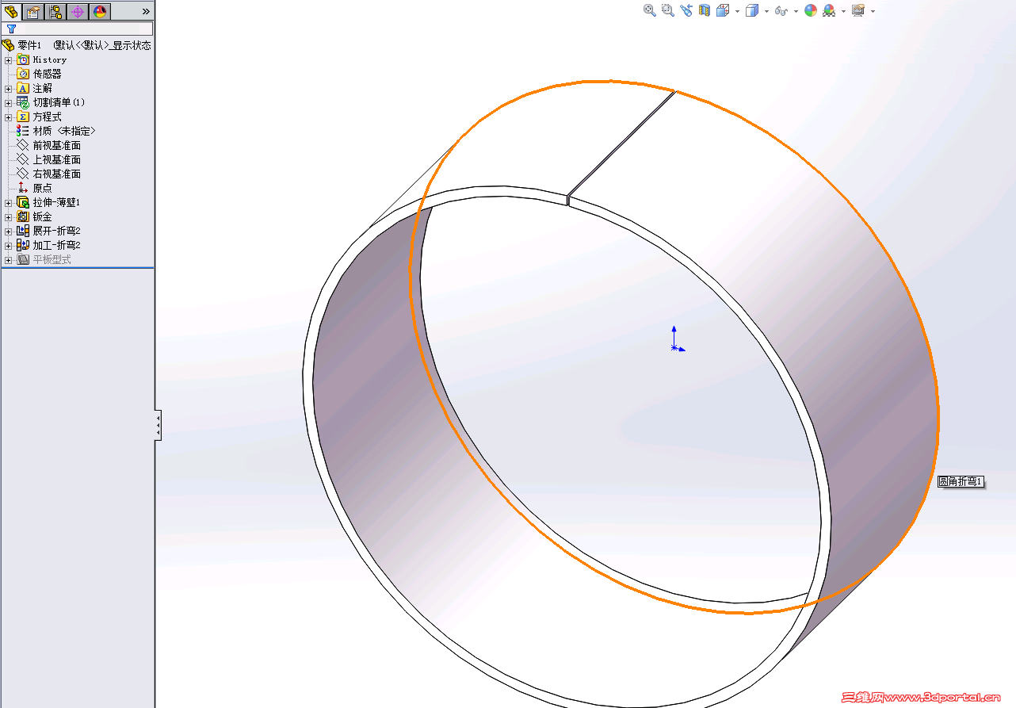The height and width of the screenshot is (708, 1016).
Task: Click the panel collapse handle on splitter
Action: tap(159, 426)
